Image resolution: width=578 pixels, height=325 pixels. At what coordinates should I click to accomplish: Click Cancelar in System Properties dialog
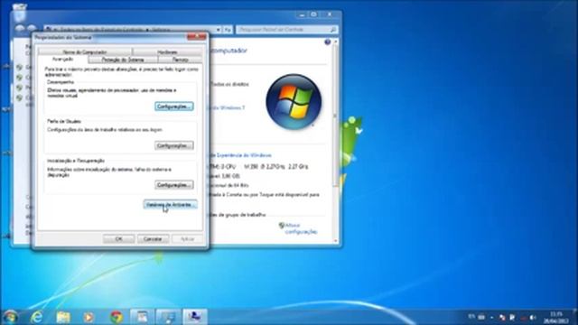pyautogui.click(x=153, y=238)
